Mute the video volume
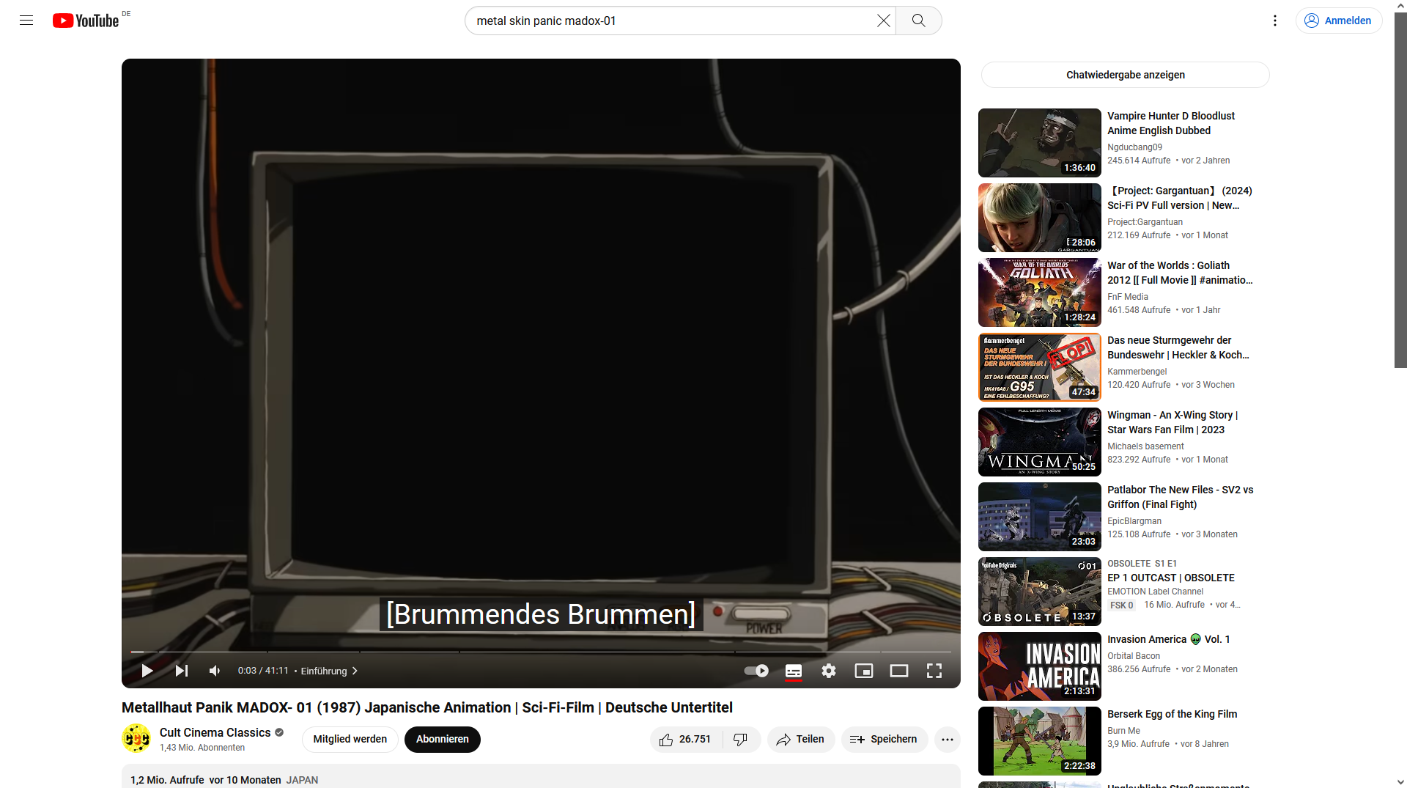 click(x=215, y=671)
